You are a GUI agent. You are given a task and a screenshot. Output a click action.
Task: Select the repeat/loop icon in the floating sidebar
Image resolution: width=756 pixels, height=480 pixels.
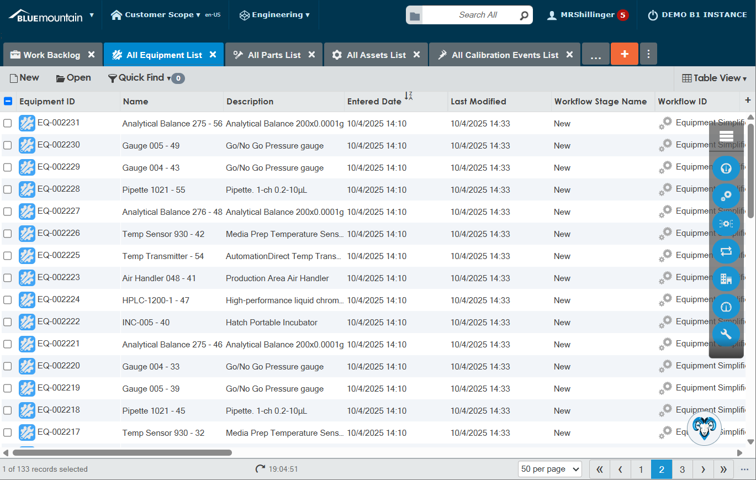[x=726, y=251]
